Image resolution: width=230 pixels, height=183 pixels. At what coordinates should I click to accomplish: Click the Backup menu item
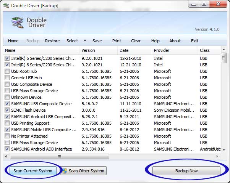point(33,41)
